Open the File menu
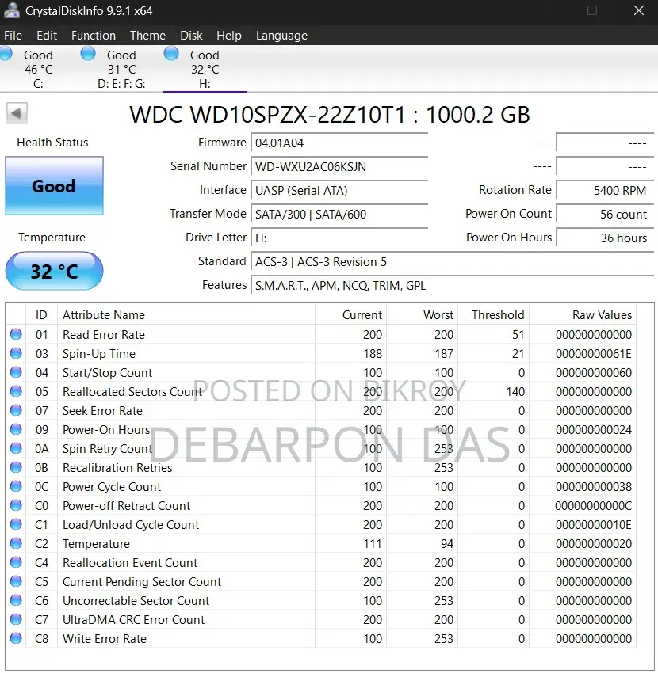Viewport: 658px width, 673px height. pyautogui.click(x=13, y=35)
